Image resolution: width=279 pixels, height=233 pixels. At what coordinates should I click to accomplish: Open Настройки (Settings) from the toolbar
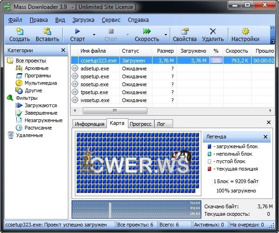click(245, 32)
